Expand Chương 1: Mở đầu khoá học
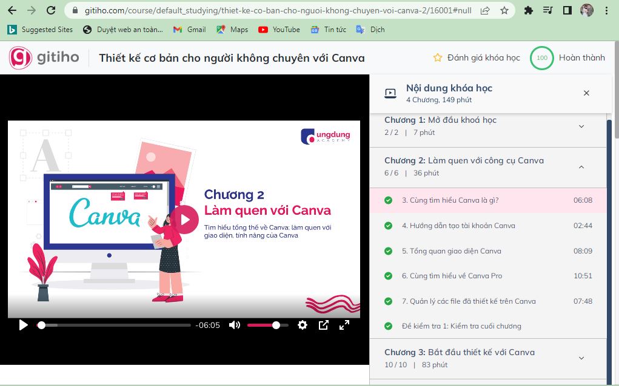619x386 pixels. tap(488, 126)
